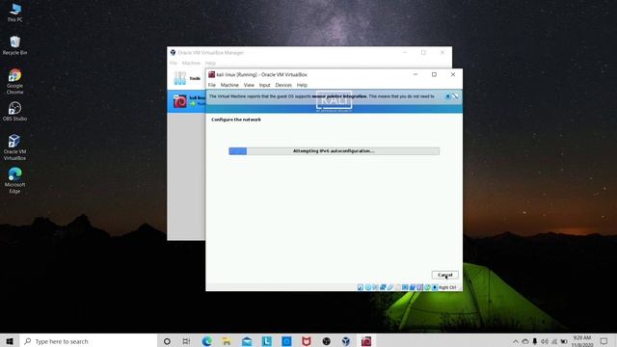Screen dimensions: 617x347
Task: Switch to Kali VM on the taskbar
Action: pos(366,341)
